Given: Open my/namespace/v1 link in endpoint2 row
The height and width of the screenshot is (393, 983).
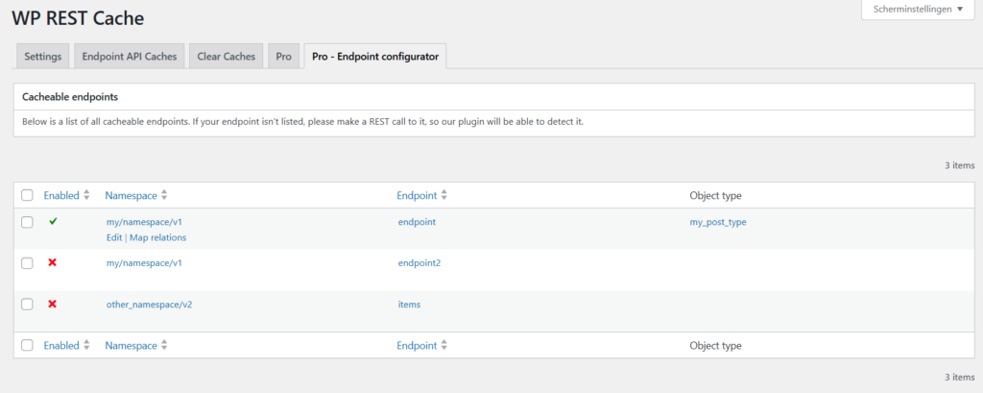Looking at the screenshot, I should 144,263.
